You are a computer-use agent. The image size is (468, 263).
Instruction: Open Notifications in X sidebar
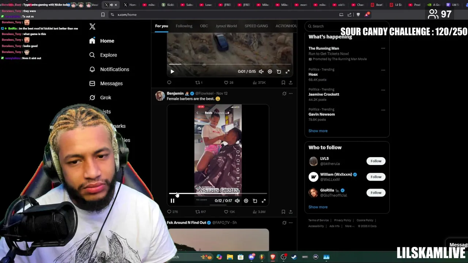pyautogui.click(x=109, y=69)
